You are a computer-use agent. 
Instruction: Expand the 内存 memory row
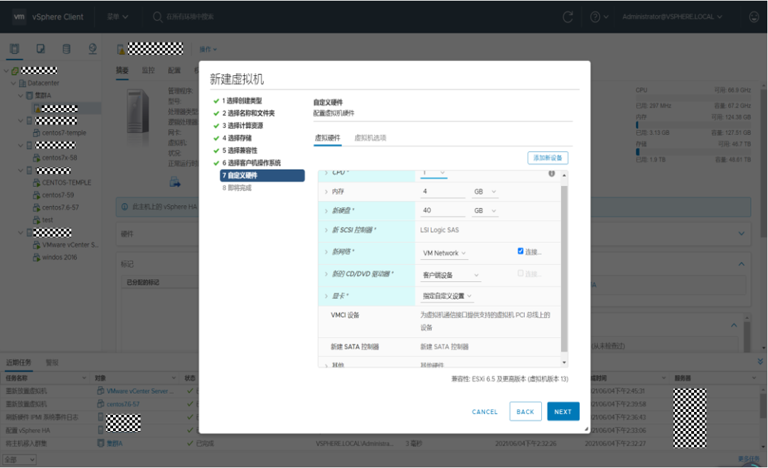pyautogui.click(x=326, y=192)
